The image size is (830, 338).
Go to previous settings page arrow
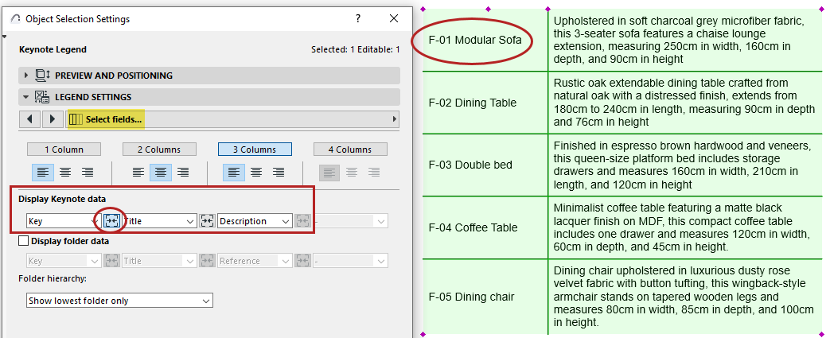point(29,119)
